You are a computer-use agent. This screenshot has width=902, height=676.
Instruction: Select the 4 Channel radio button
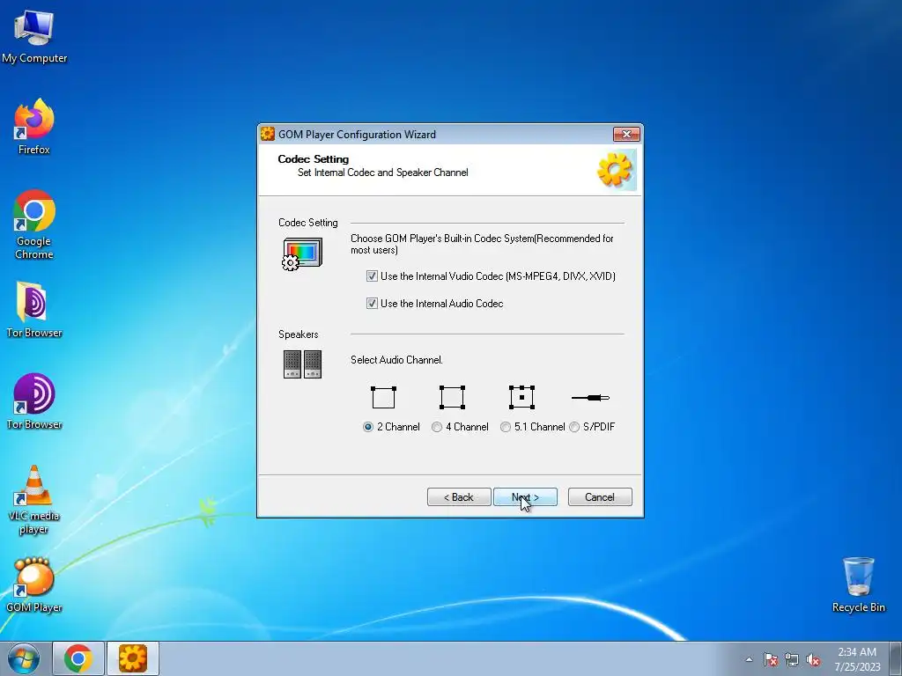coord(437,427)
